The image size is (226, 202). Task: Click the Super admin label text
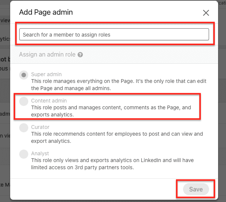46,74
